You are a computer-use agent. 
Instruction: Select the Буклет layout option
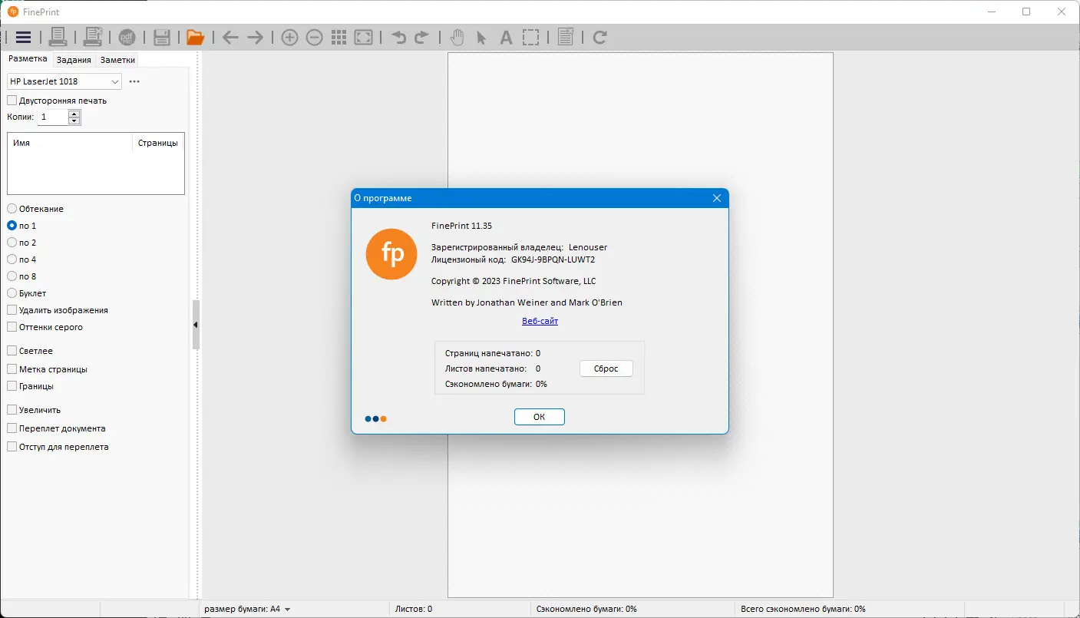click(12, 293)
